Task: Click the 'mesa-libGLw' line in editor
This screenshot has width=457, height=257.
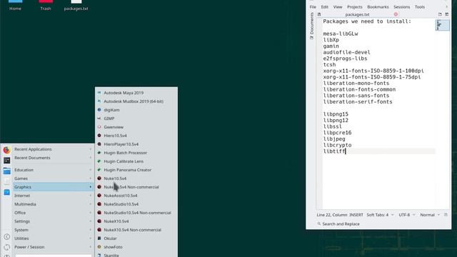Action: pos(341,34)
